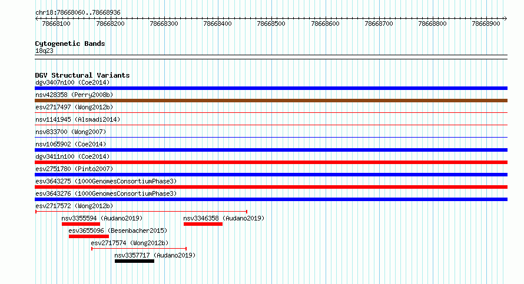Click ruler position 78668900
The image size is (524, 284).
tap(486, 24)
